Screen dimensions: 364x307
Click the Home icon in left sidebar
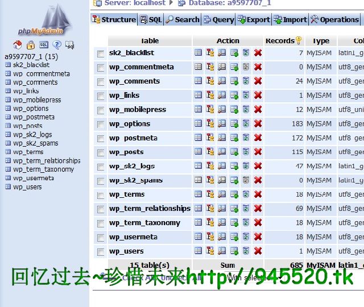coord(17,45)
